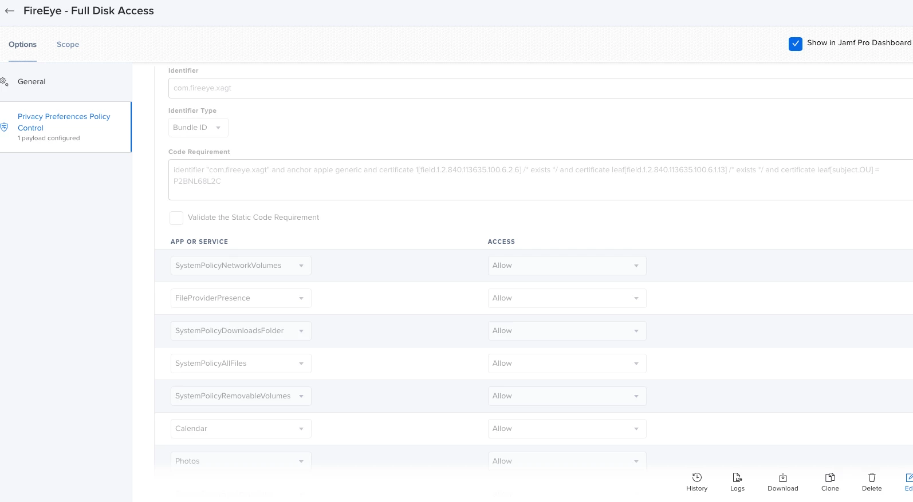Open the SystemPolicyRemovableVolumes service dropdown
913x502 pixels.
[241, 396]
